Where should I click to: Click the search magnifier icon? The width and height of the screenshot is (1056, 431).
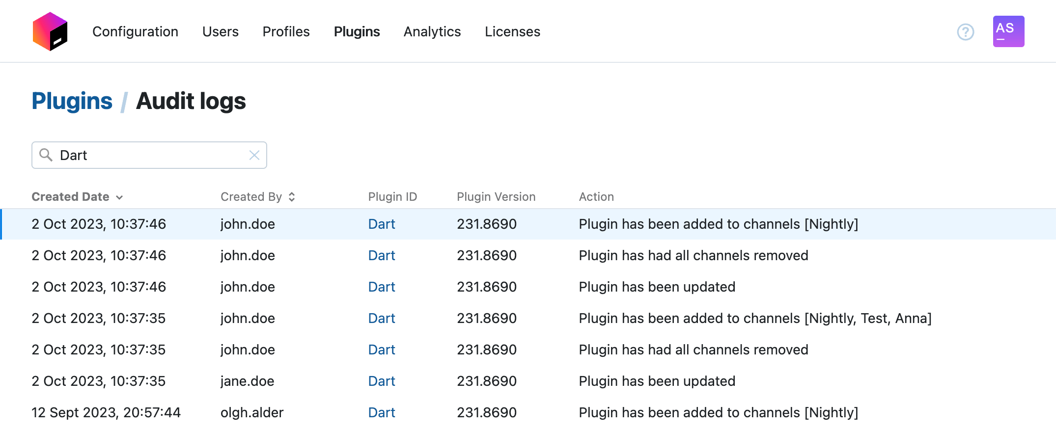pos(46,155)
